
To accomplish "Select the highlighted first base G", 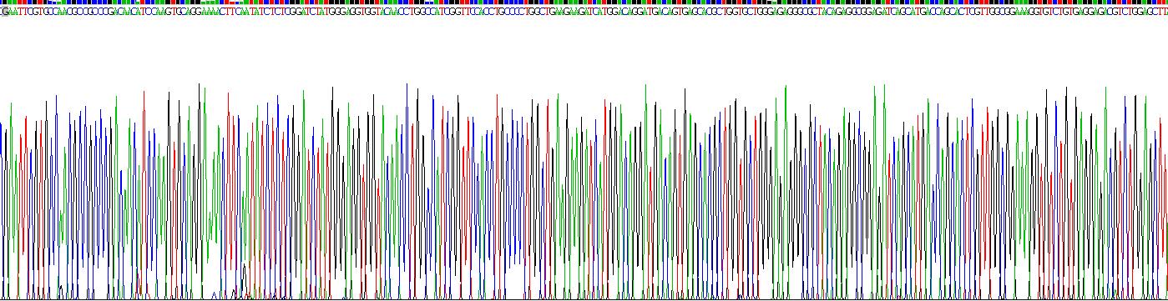I will 5,11.
